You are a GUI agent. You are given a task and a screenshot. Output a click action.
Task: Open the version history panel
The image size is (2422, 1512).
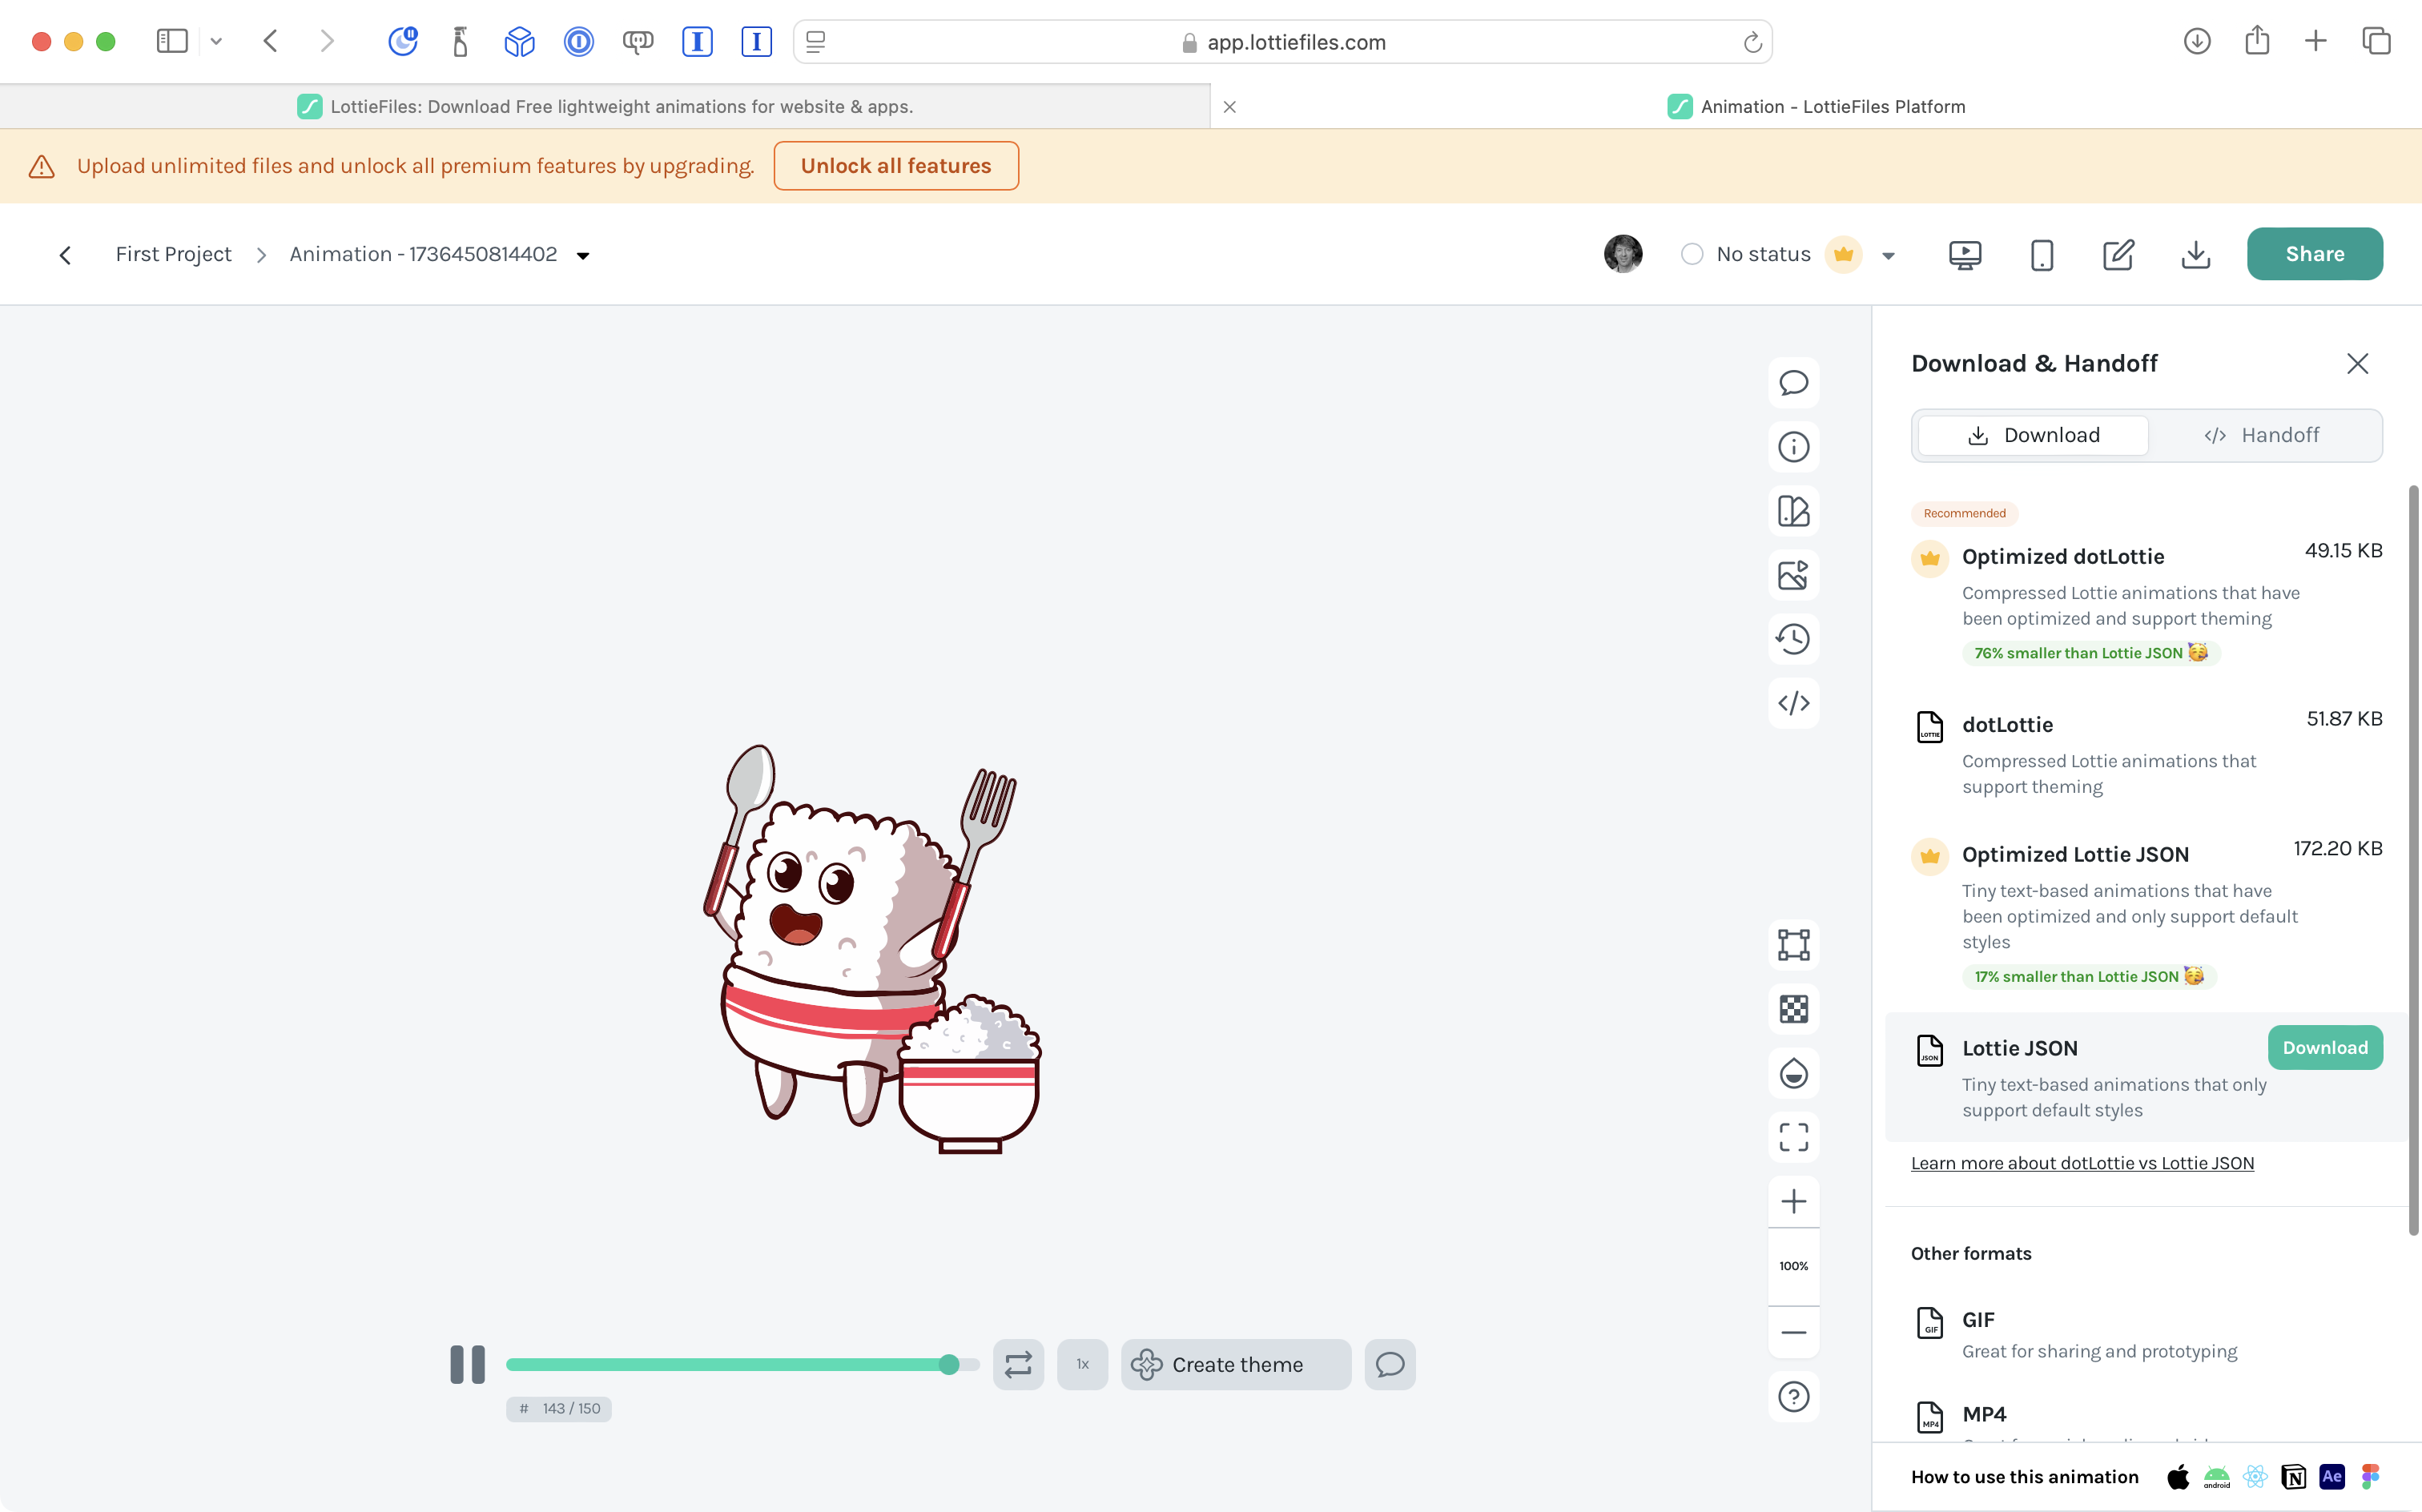point(1793,639)
